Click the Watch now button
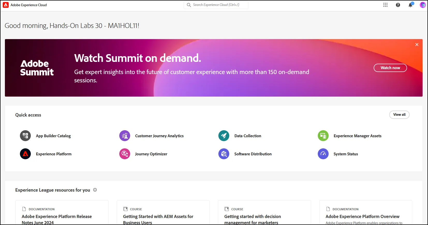This screenshot has height=225, width=428. 390,68
